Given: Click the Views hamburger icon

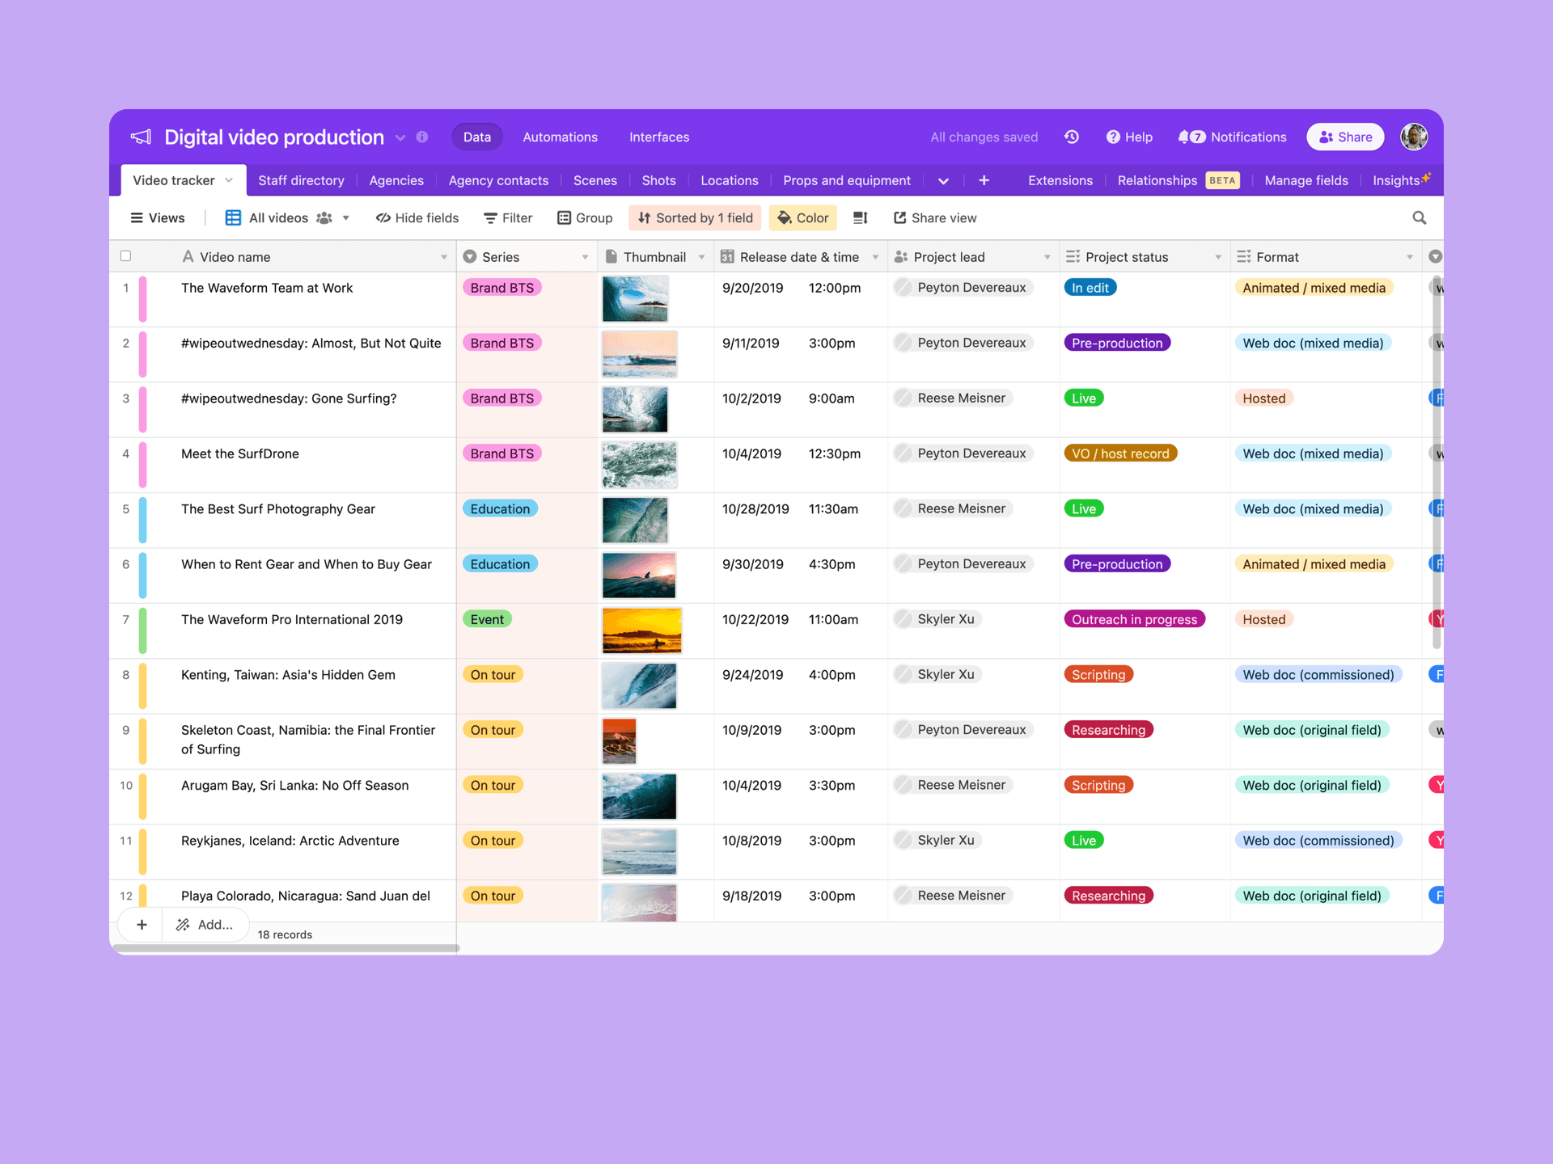Looking at the screenshot, I should [x=137, y=217].
